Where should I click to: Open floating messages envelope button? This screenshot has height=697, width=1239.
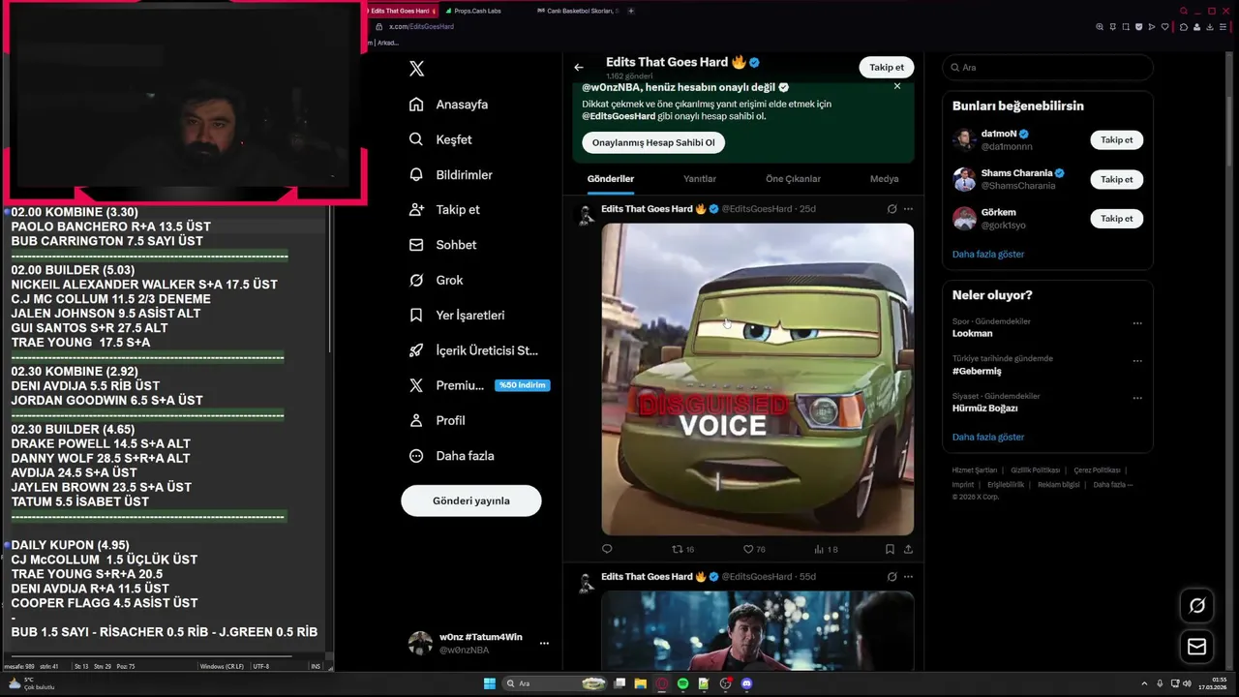tap(1197, 647)
